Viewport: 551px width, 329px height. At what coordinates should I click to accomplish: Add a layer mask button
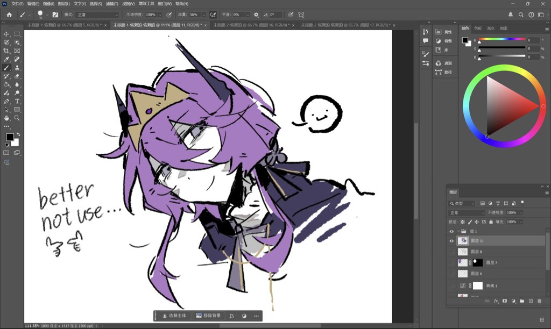coord(505,301)
